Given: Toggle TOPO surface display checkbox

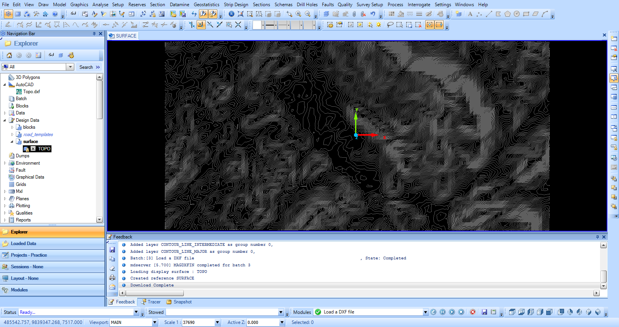Looking at the screenshot, I should (x=33, y=149).
